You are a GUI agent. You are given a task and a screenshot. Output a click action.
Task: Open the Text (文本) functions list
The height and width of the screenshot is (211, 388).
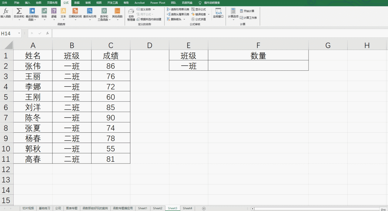click(63, 15)
